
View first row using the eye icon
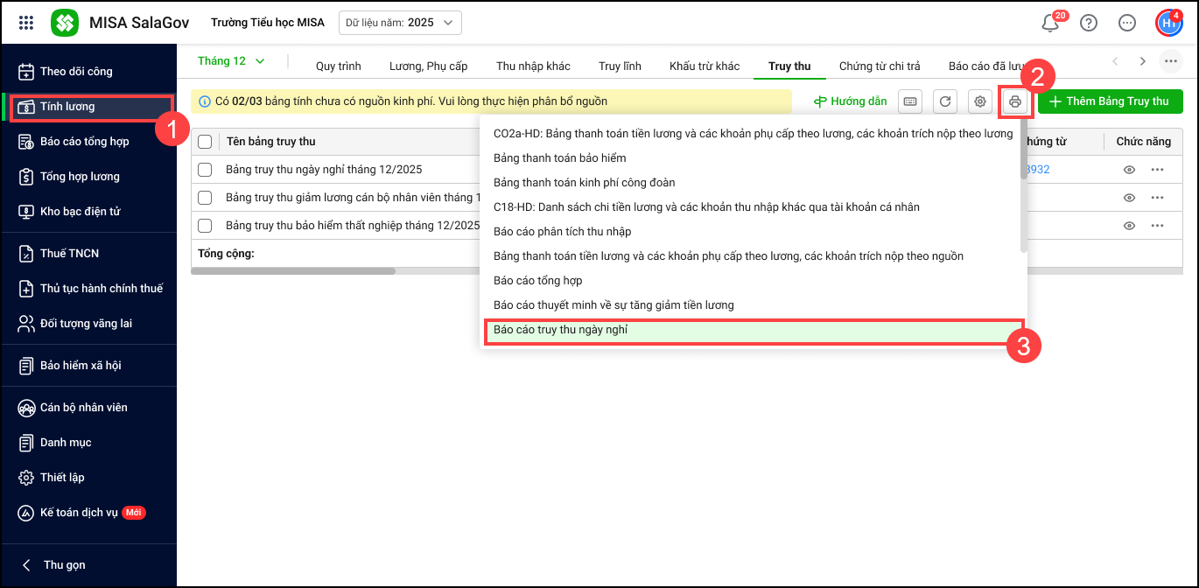point(1130,170)
